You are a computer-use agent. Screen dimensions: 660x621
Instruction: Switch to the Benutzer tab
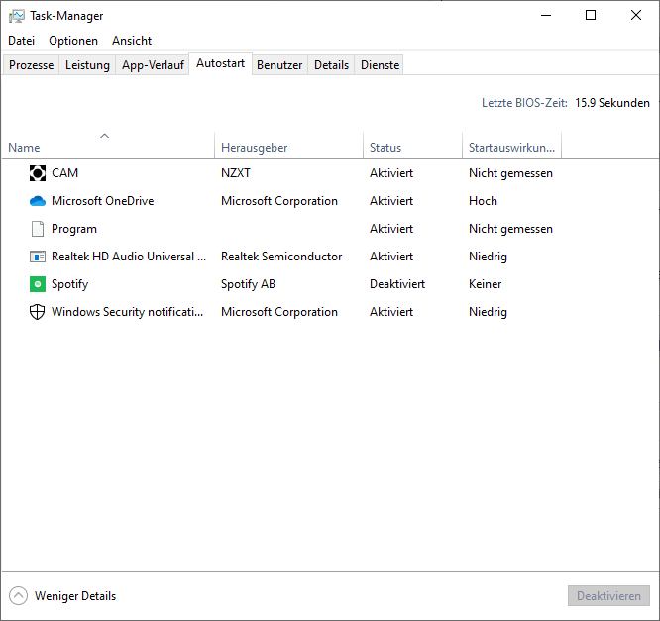pos(279,65)
